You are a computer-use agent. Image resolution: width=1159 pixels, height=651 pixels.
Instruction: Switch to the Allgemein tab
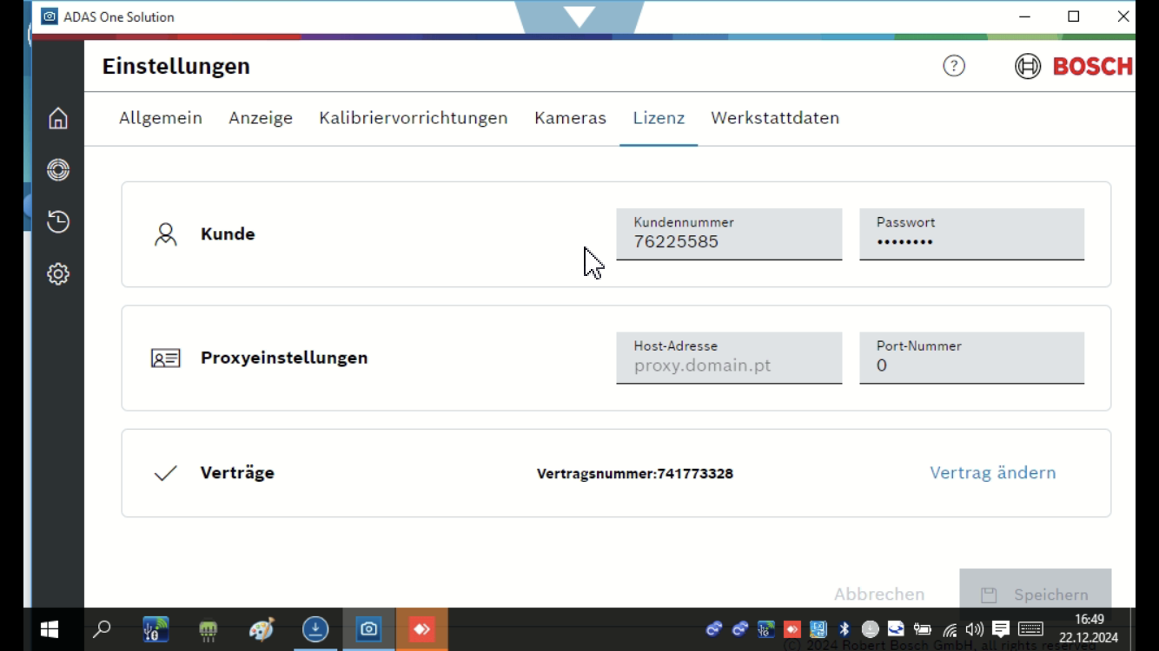tap(161, 118)
